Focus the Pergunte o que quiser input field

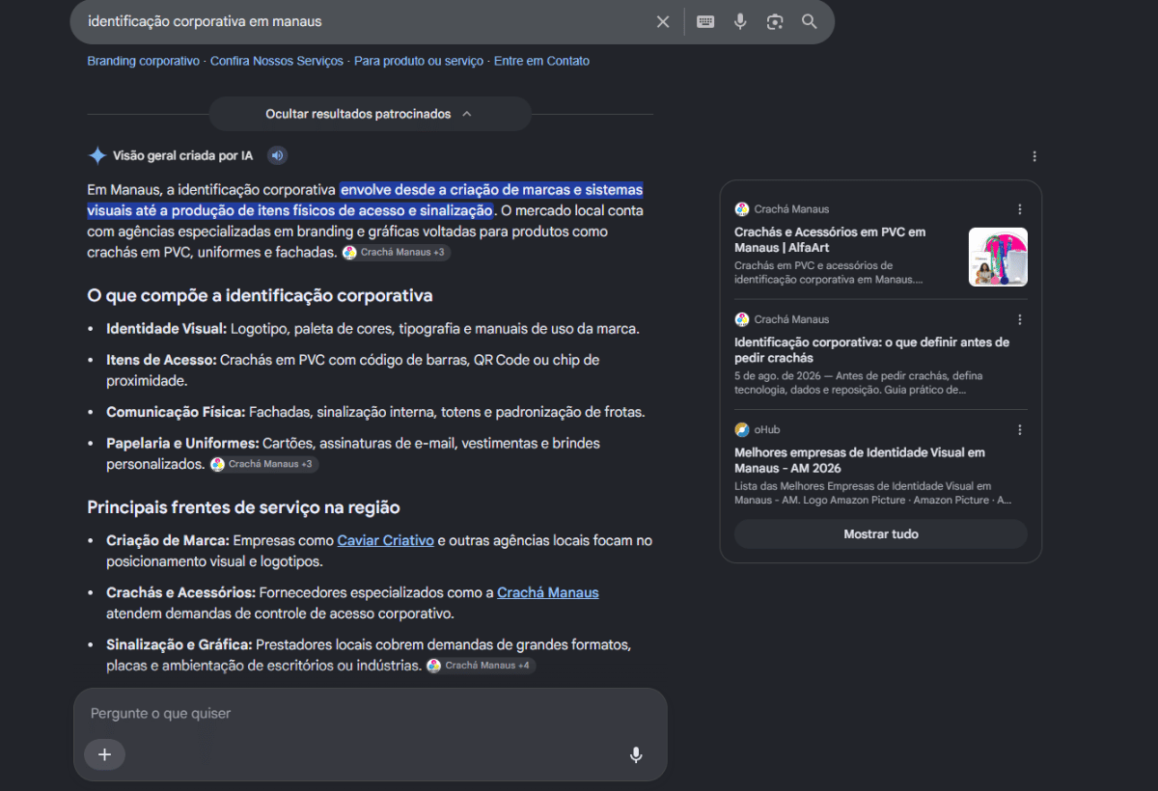click(371, 714)
